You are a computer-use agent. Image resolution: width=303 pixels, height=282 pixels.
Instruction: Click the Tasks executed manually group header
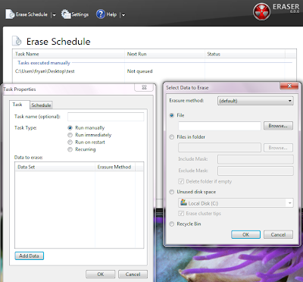(44, 63)
